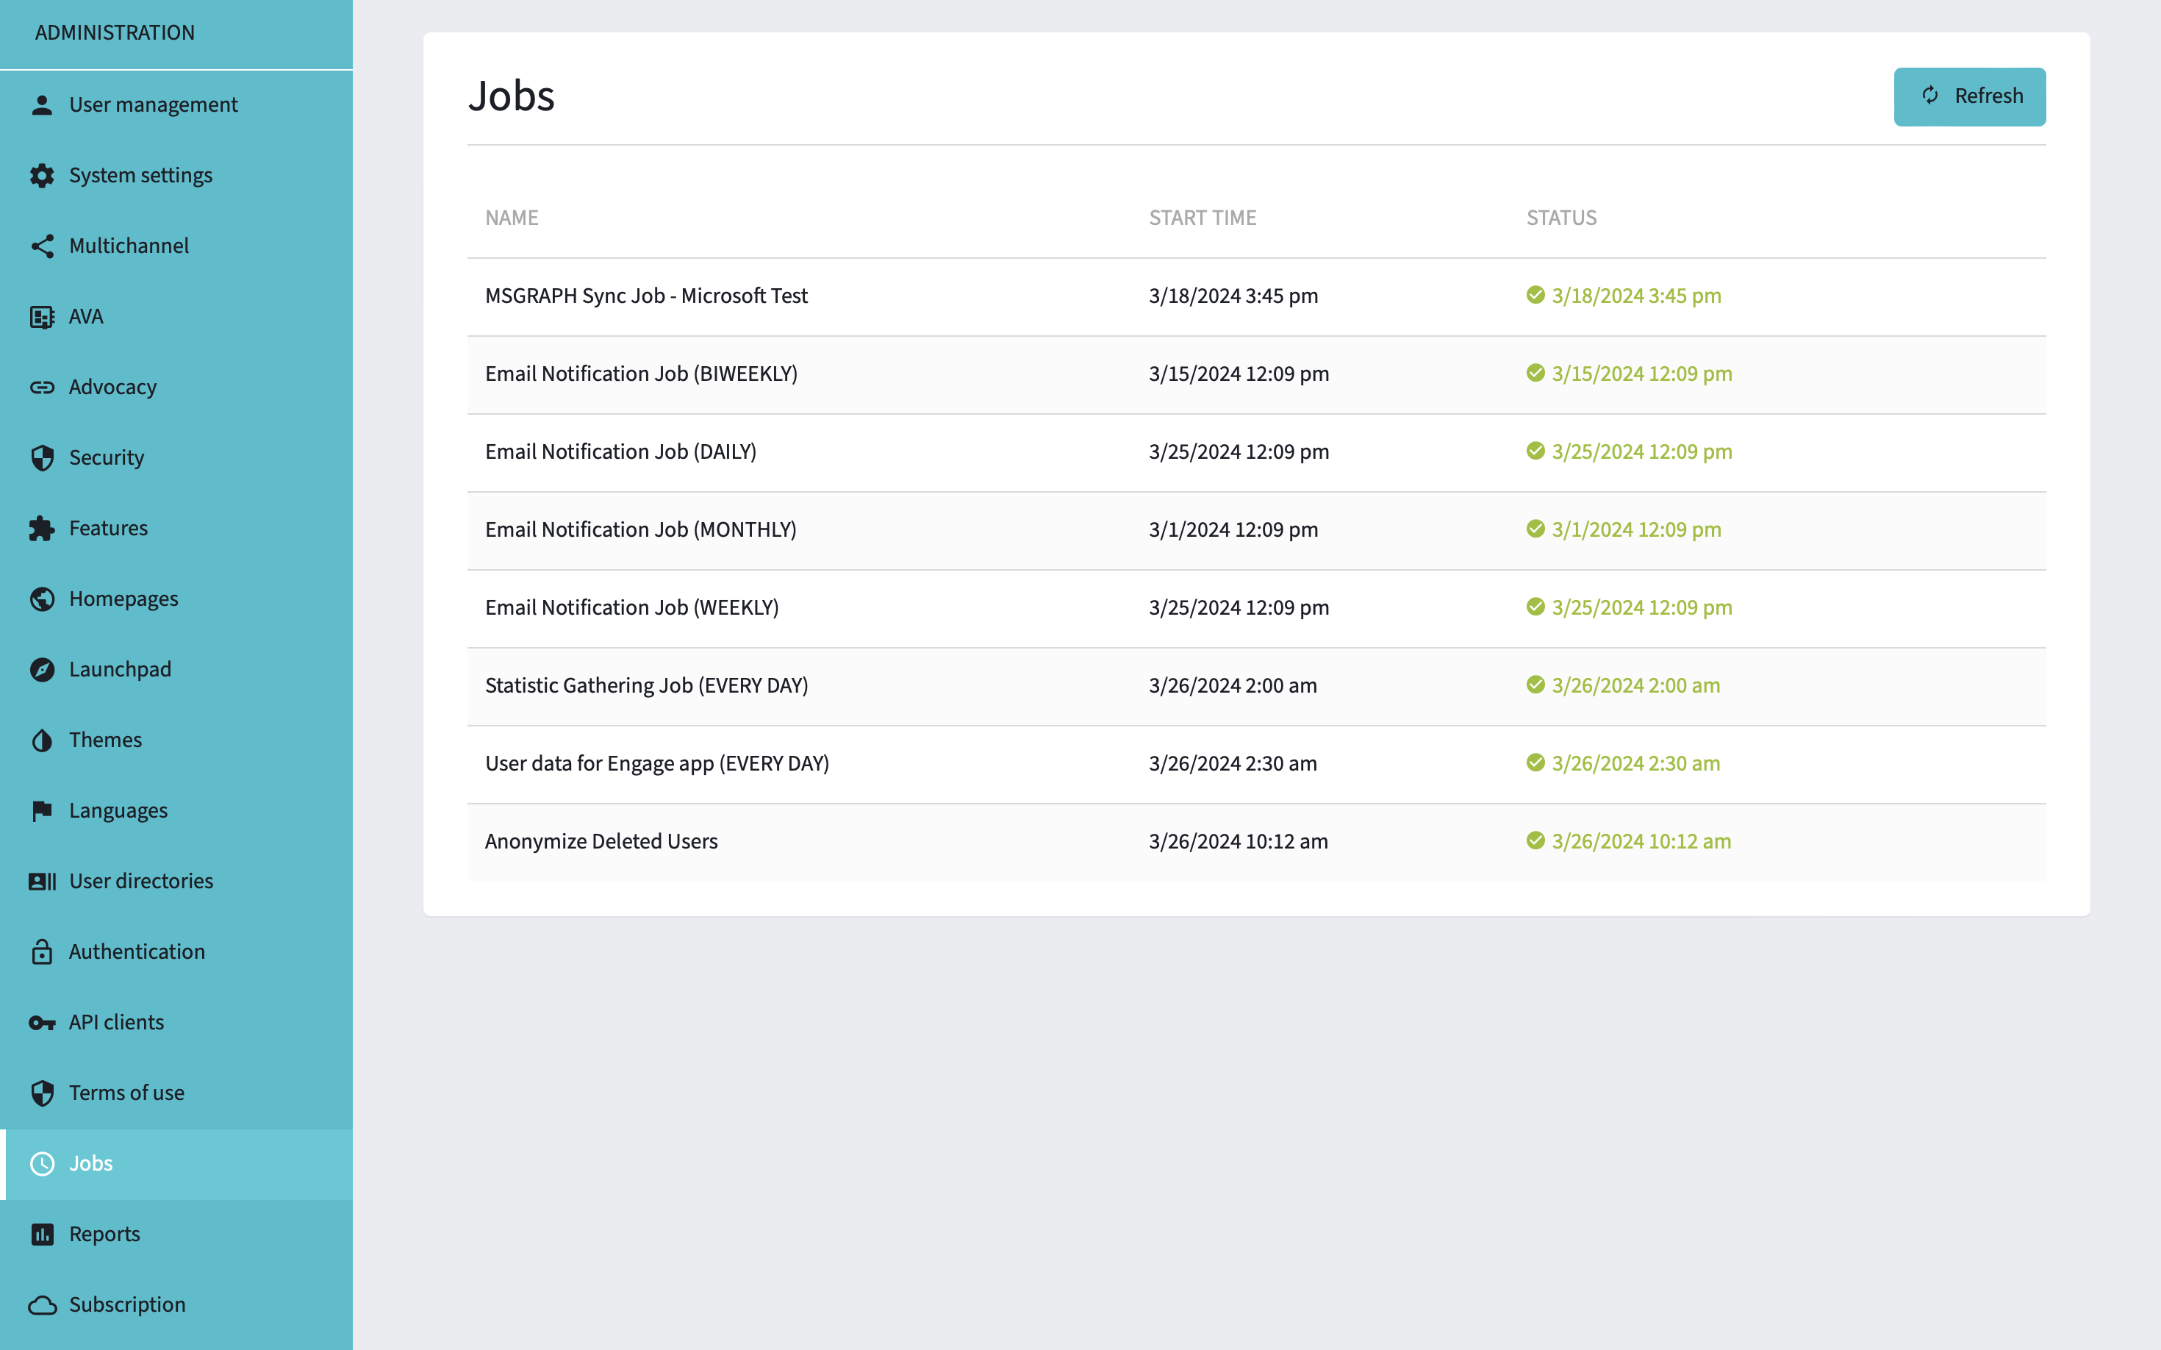Click status 3/26/2024 10:12 am
2161x1350 pixels.
(x=1641, y=841)
